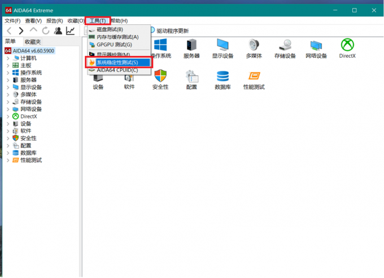Maximize the AIDA64 Extreme window
Viewport: 384px width, 278px height.
(x=355, y=10)
